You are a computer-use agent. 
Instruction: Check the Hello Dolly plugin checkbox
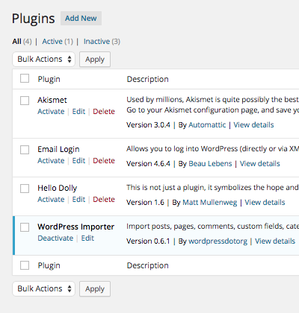pyautogui.click(x=25, y=189)
